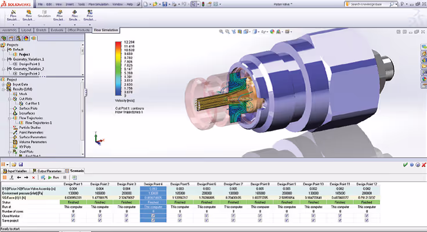Image resolution: width=427 pixels, height=232 pixels.
Task: Collapse the Cut Plots tree node
Action: coord(9,99)
